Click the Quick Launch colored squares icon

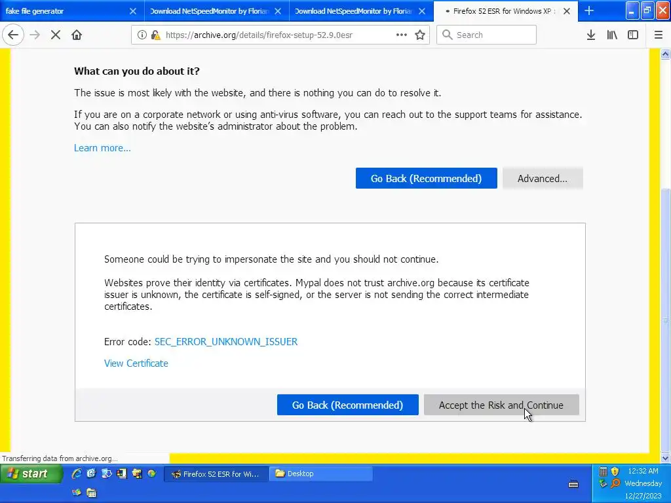[x=121, y=474]
